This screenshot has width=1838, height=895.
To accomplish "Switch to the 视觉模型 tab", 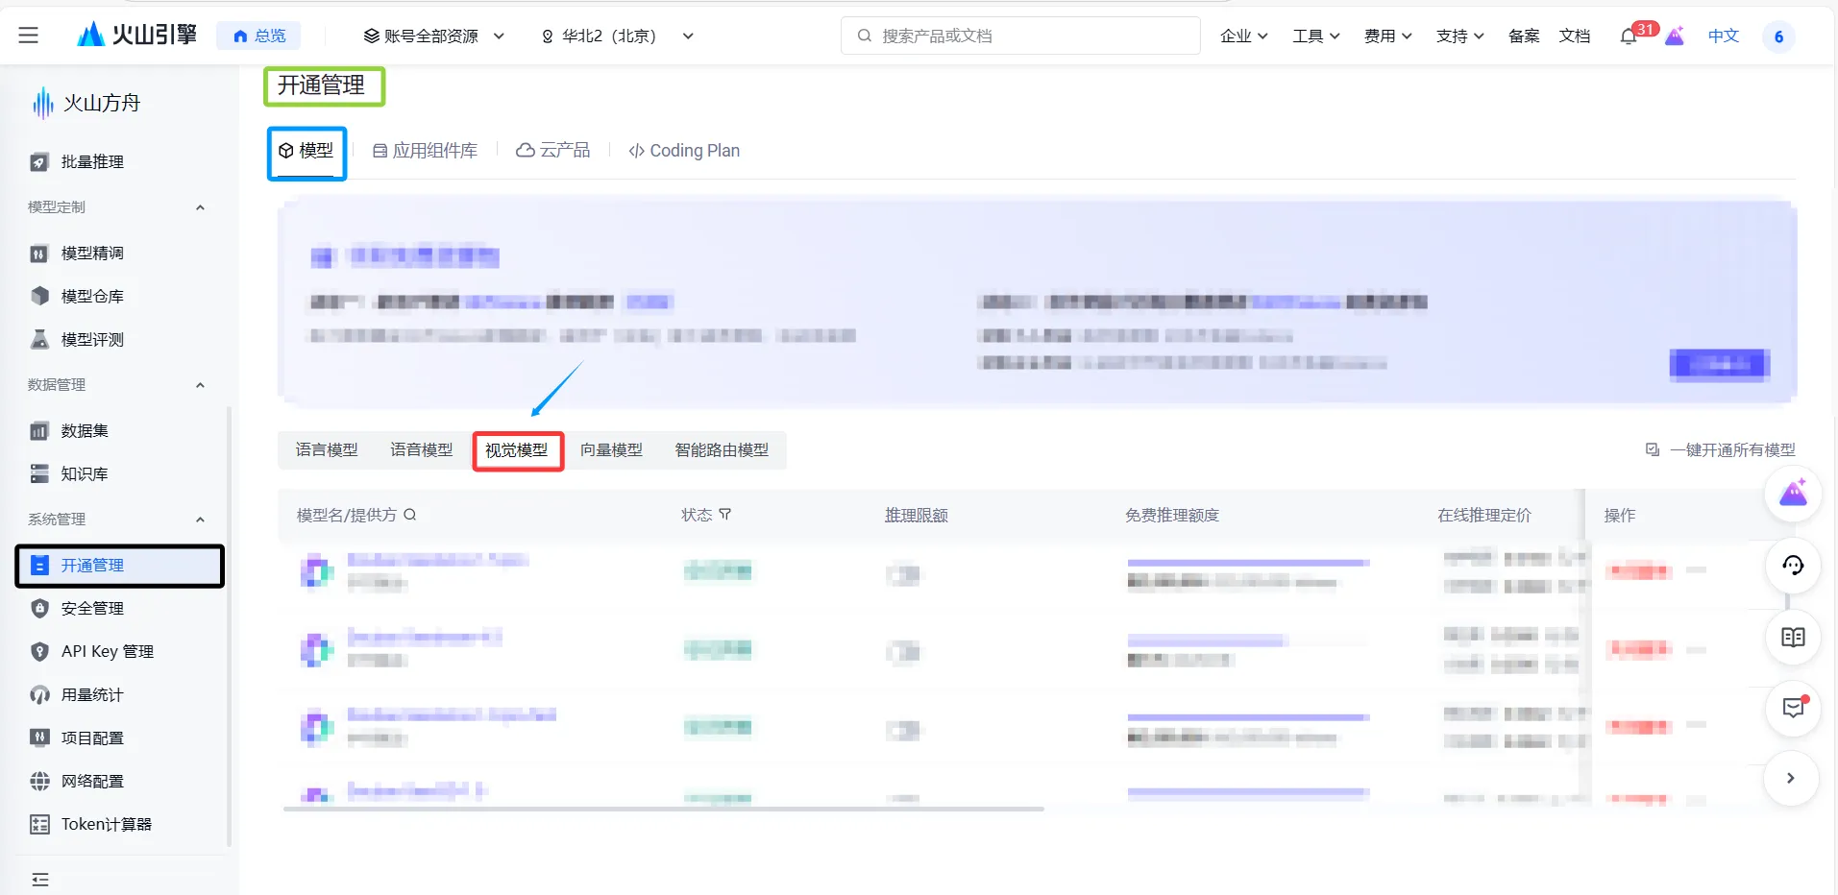I will point(517,449).
